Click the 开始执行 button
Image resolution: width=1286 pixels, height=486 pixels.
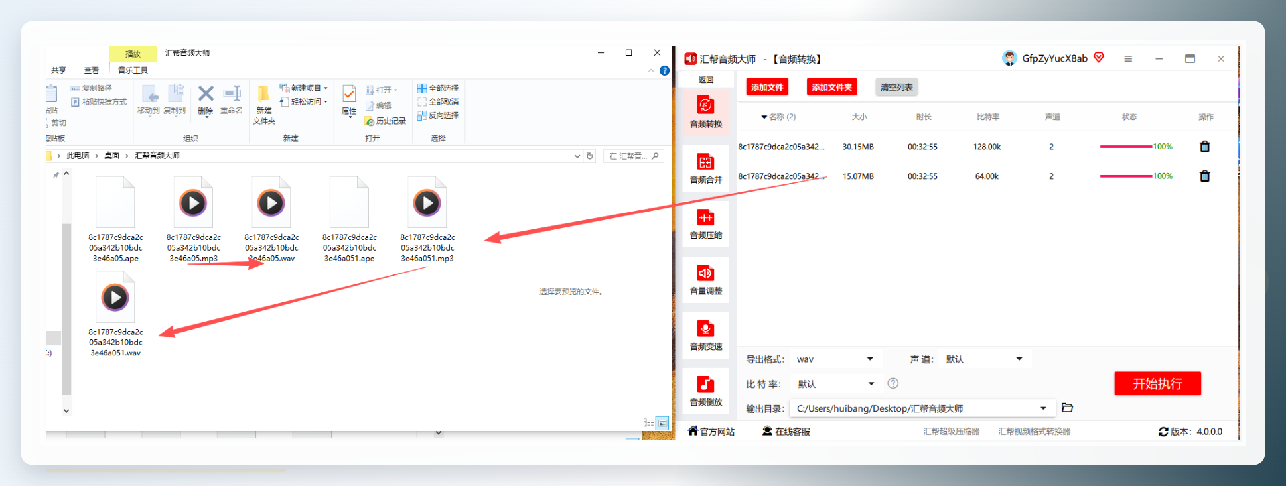1157,383
